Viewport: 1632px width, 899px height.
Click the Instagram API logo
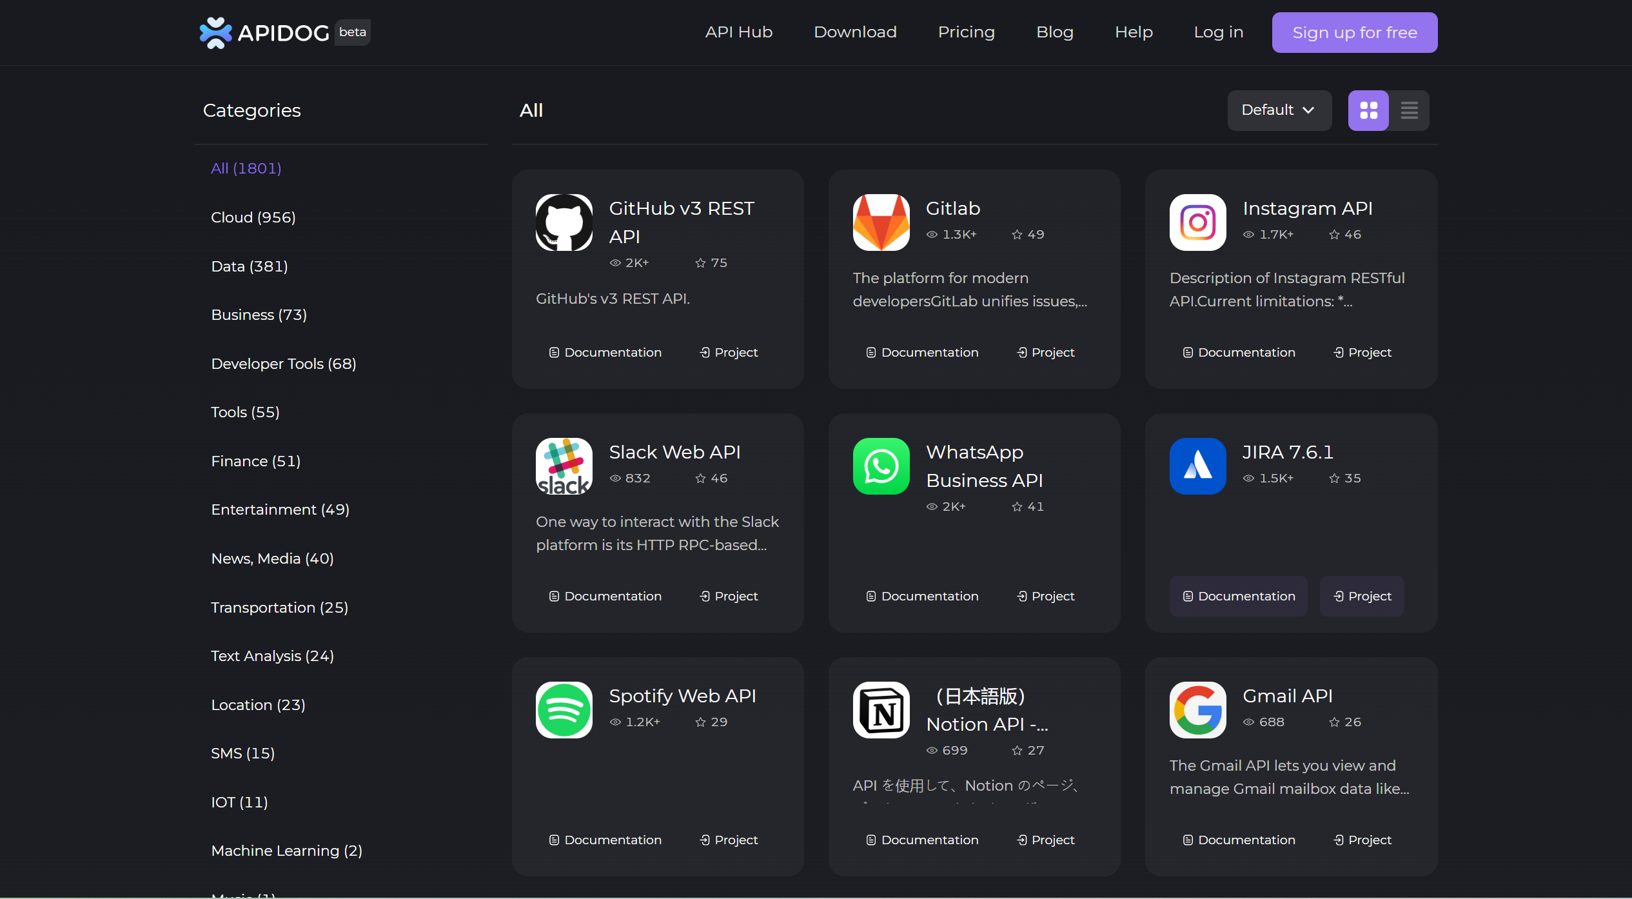pyautogui.click(x=1198, y=222)
